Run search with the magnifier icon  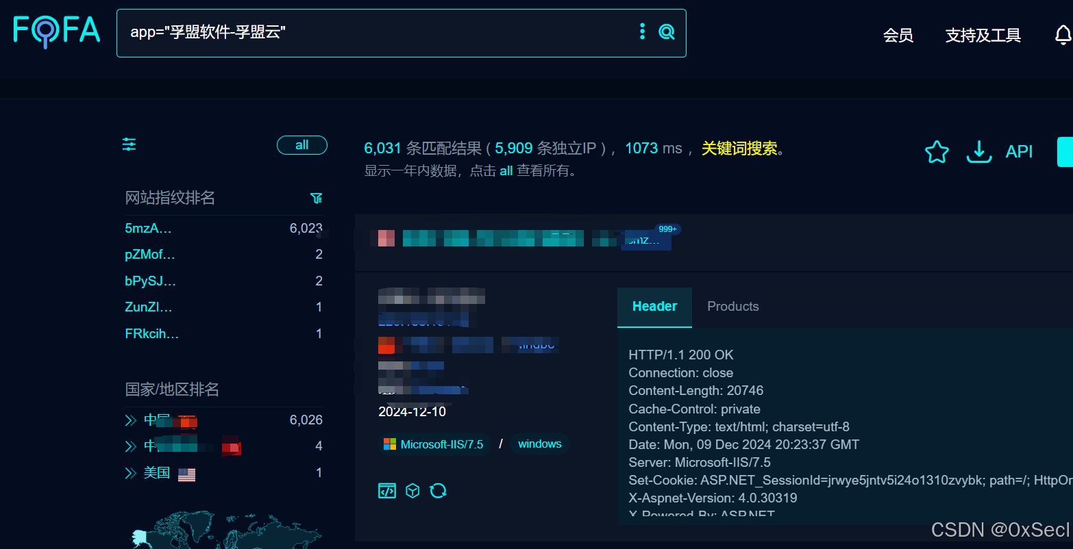[x=666, y=31]
